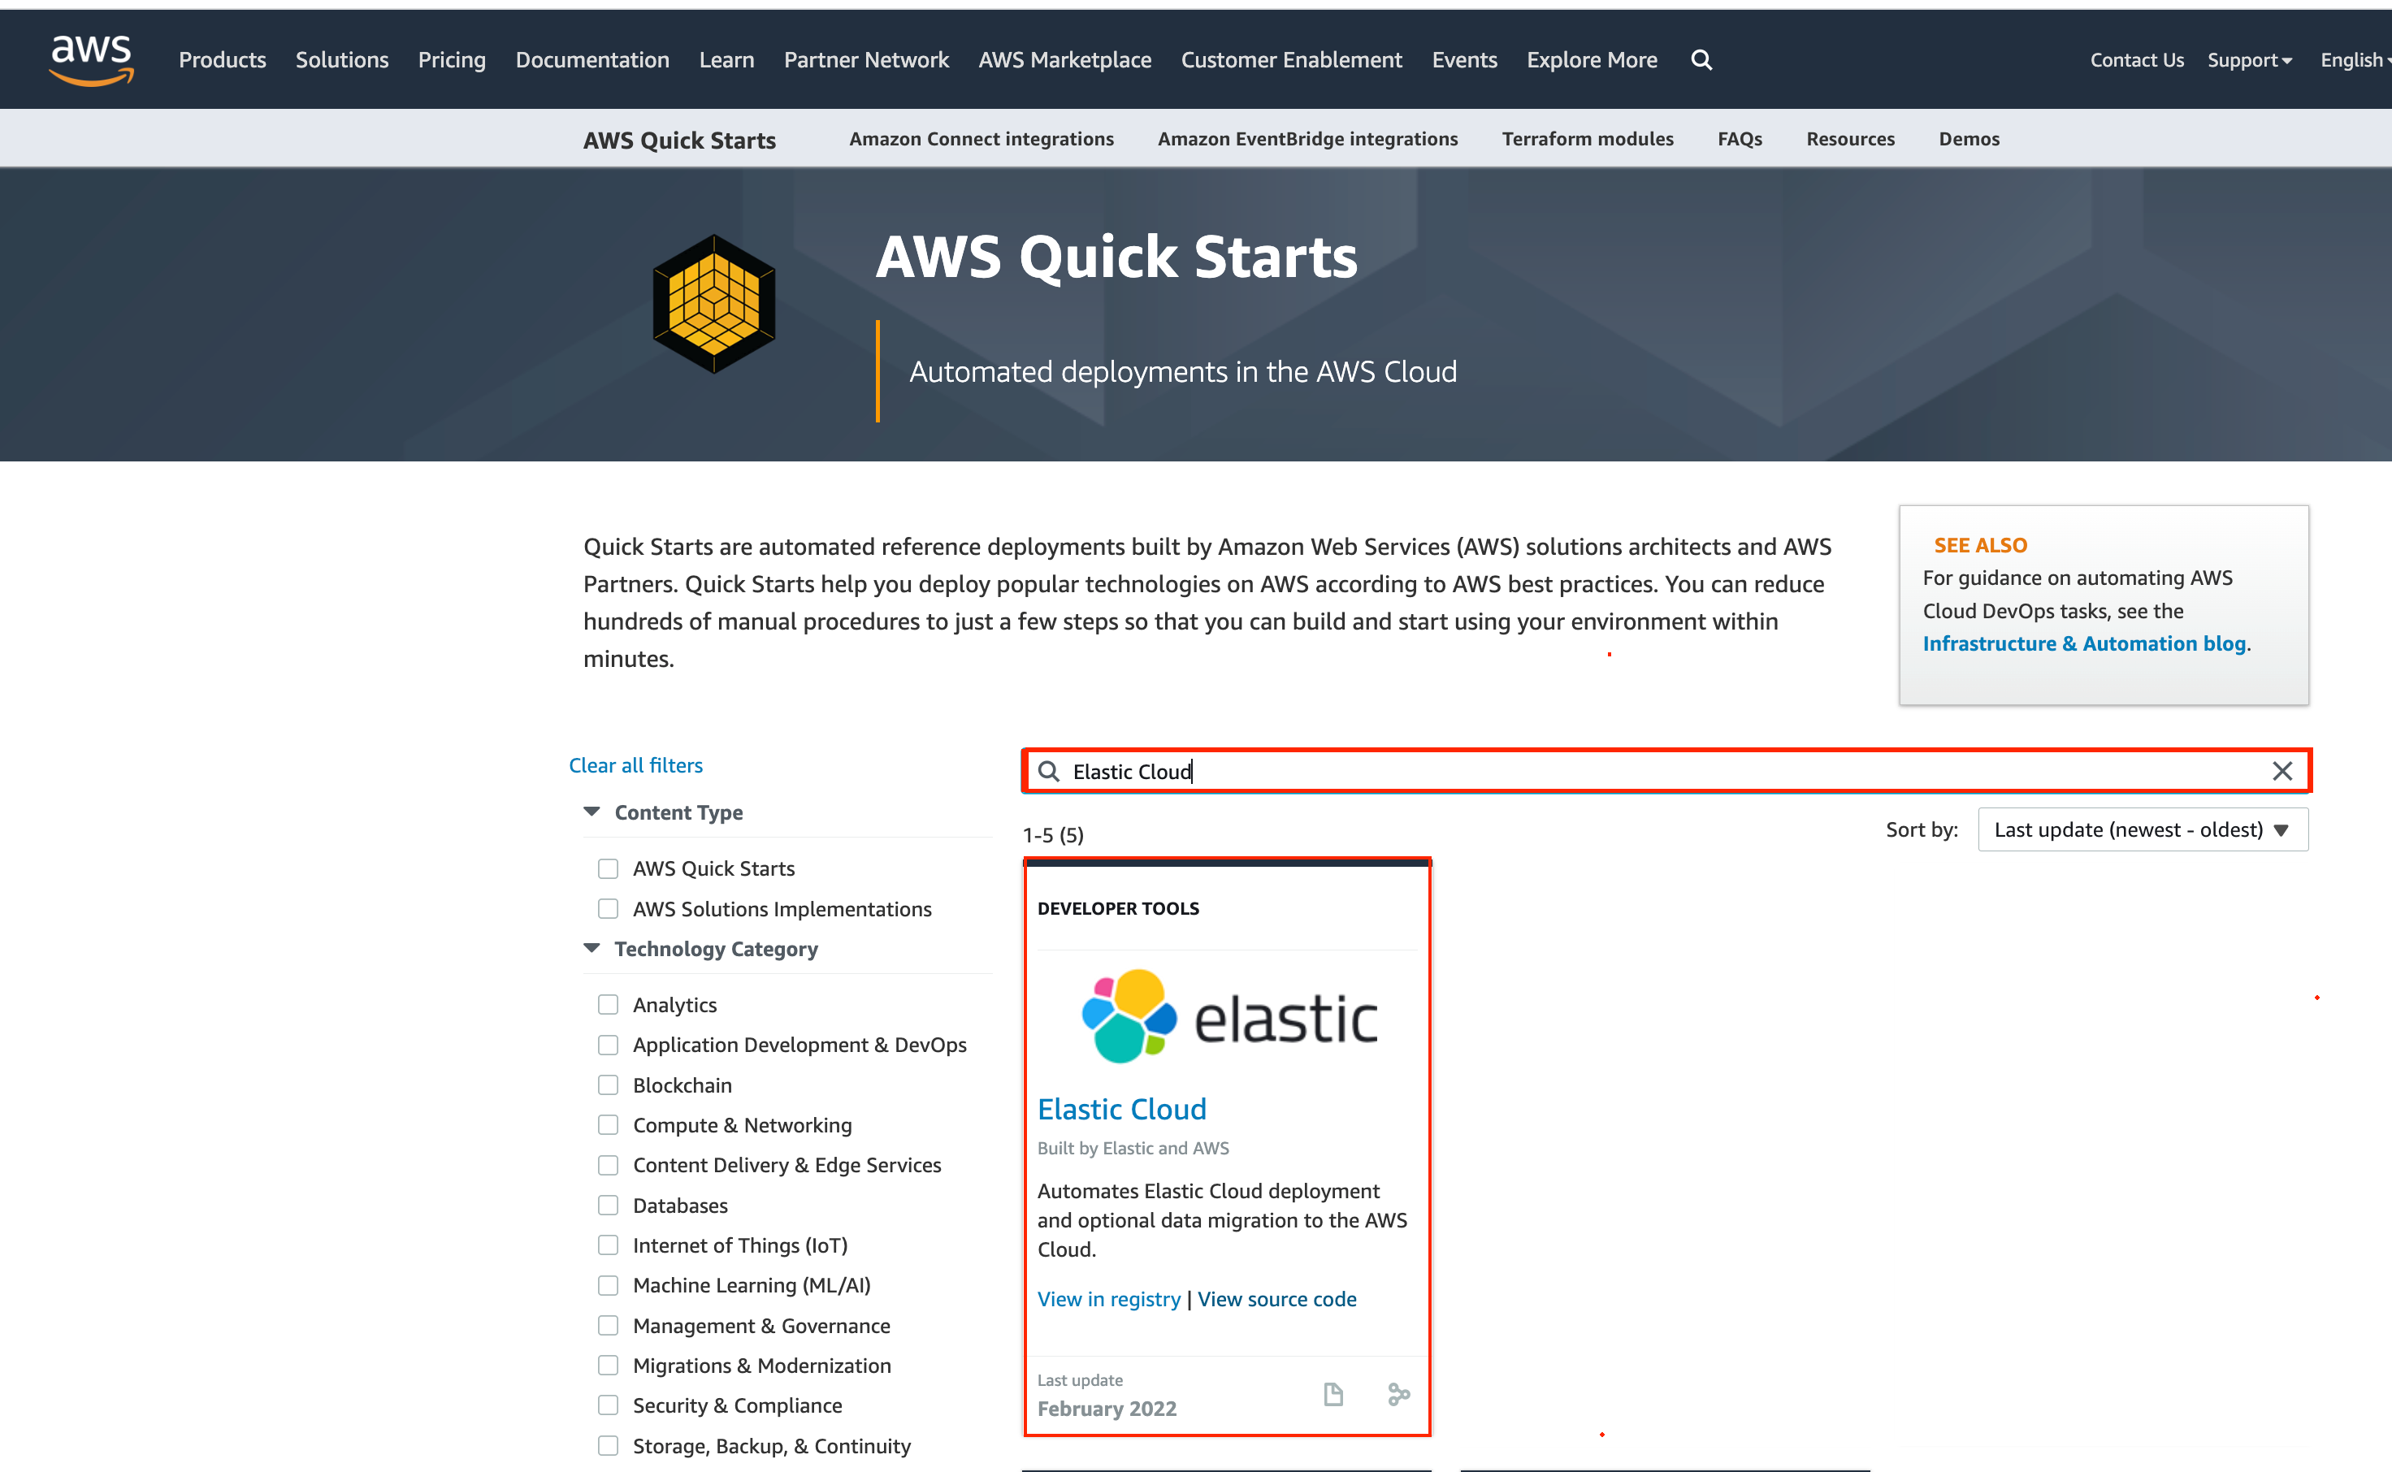The width and height of the screenshot is (2392, 1472).
Task: Check the Analytics technology category
Action: coord(610,1002)
